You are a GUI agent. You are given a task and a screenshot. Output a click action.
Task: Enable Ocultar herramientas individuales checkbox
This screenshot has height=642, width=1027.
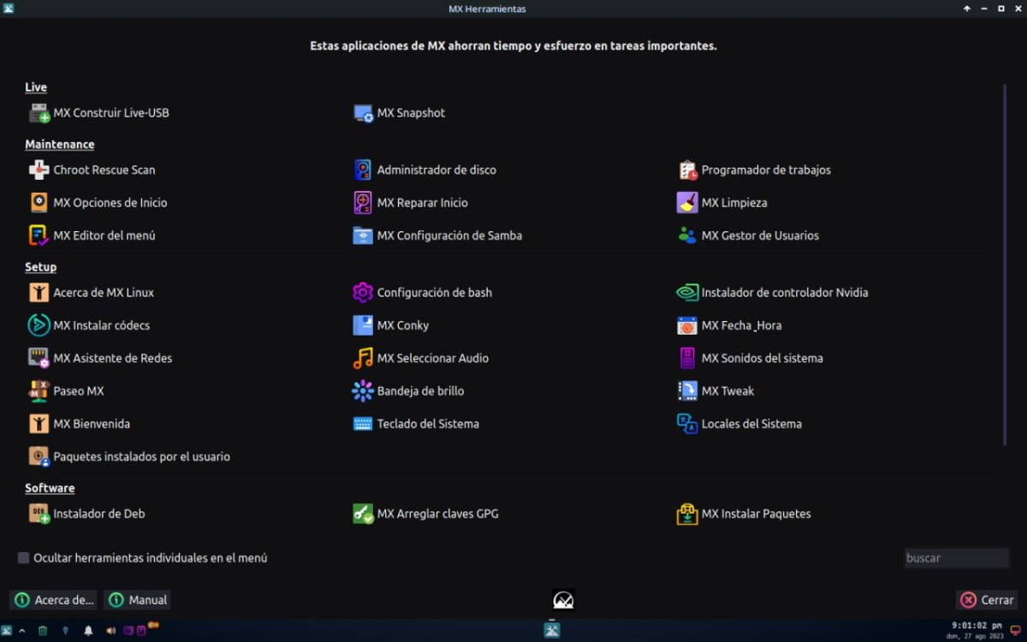click(x=24, y=558)
